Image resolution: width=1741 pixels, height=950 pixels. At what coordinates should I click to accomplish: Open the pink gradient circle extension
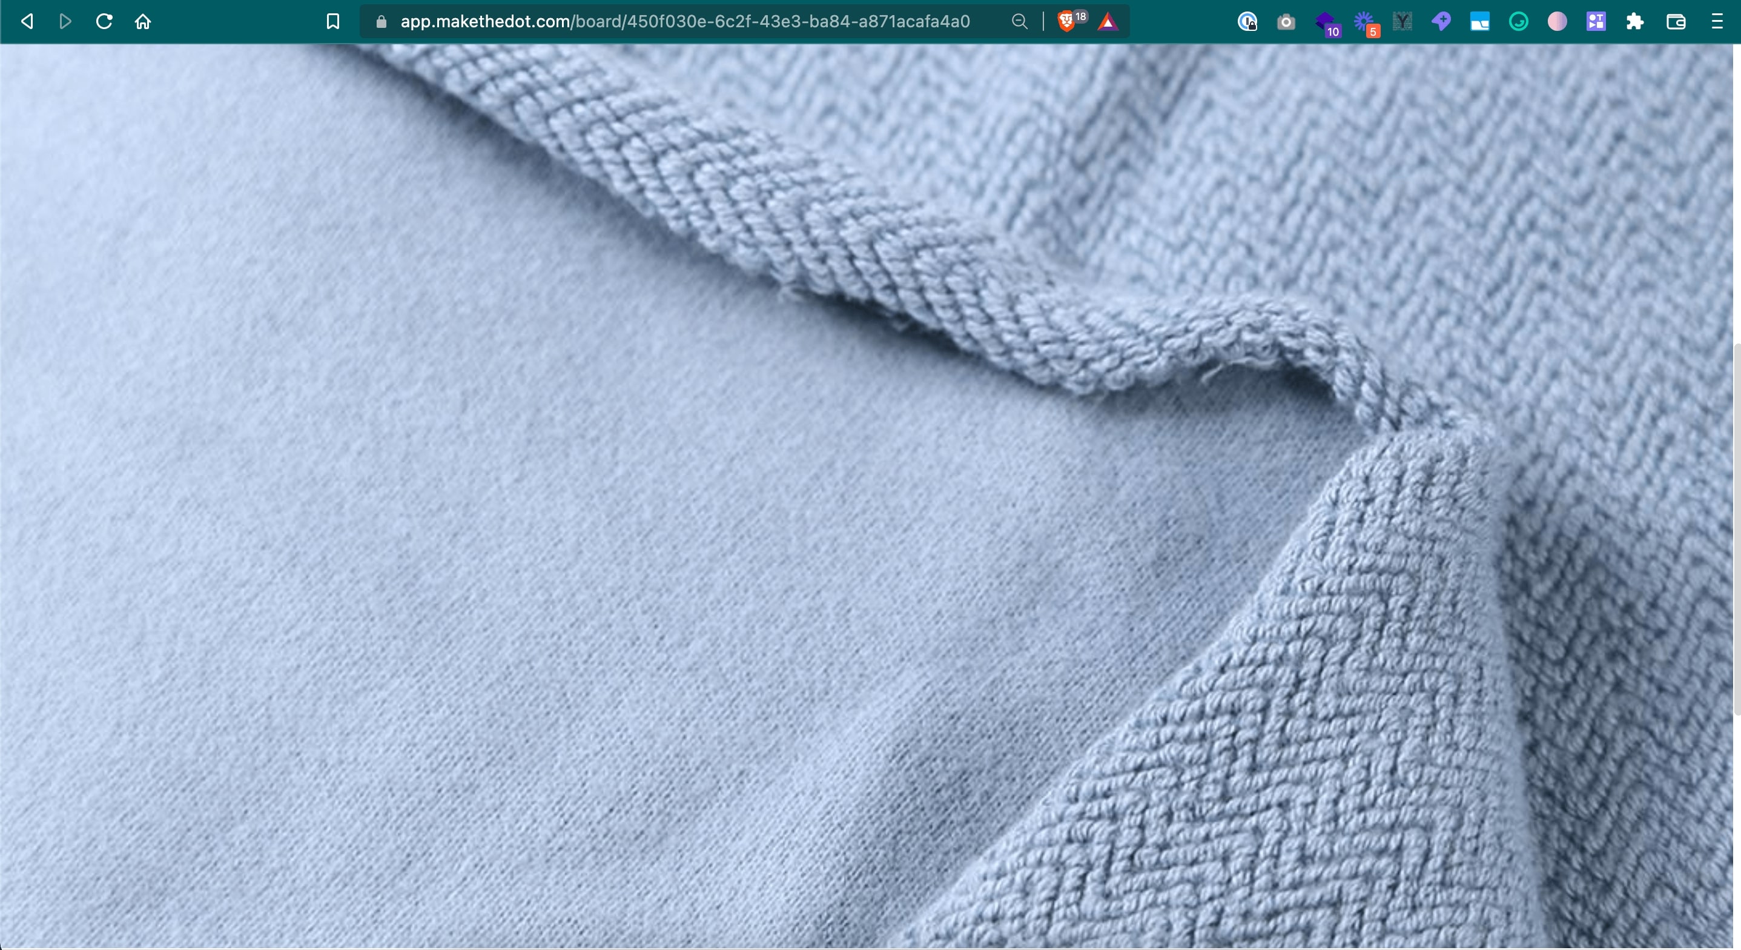click(x=1557, y=21)
